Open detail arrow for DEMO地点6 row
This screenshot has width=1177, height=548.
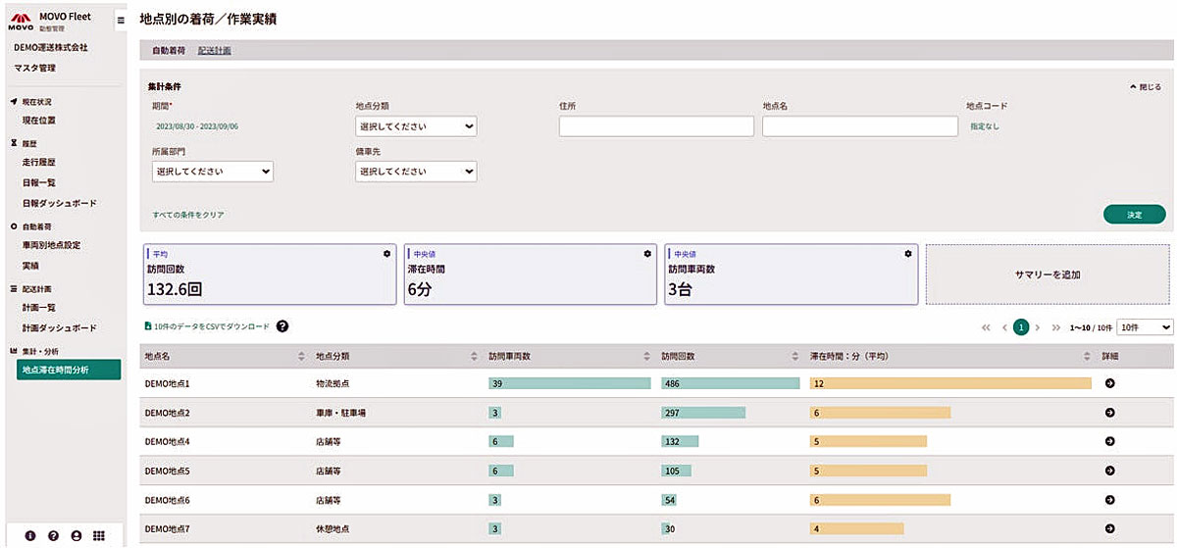point(1109,500)
